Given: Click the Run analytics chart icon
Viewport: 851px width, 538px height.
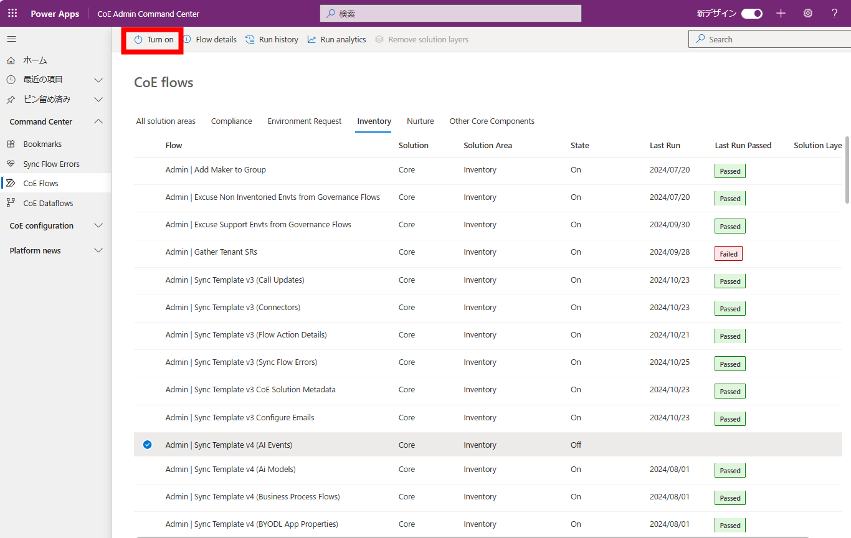Looking at the screenshot, I should (312, 39).
